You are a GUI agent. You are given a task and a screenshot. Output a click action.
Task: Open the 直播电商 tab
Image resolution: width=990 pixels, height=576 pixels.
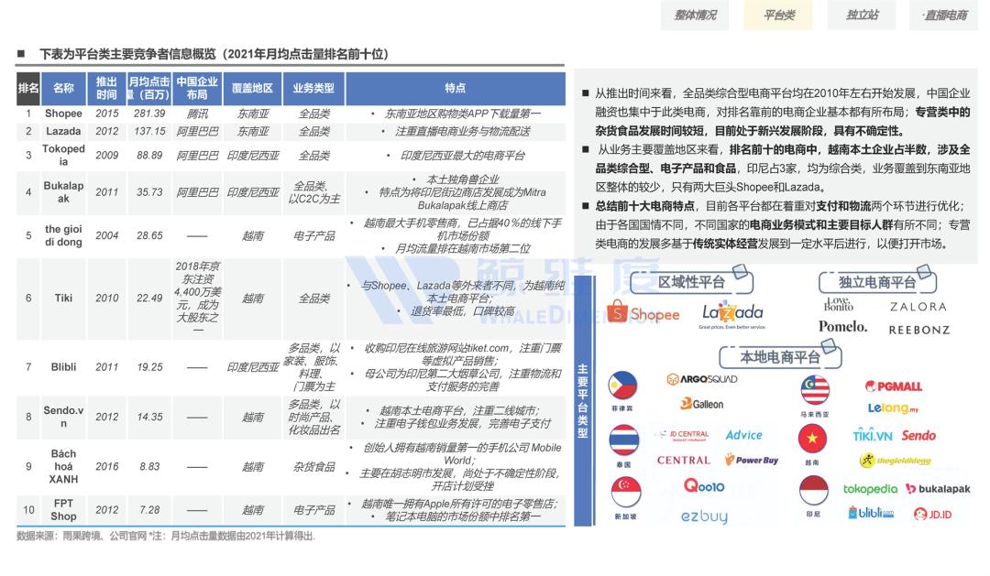pos(944,16)
